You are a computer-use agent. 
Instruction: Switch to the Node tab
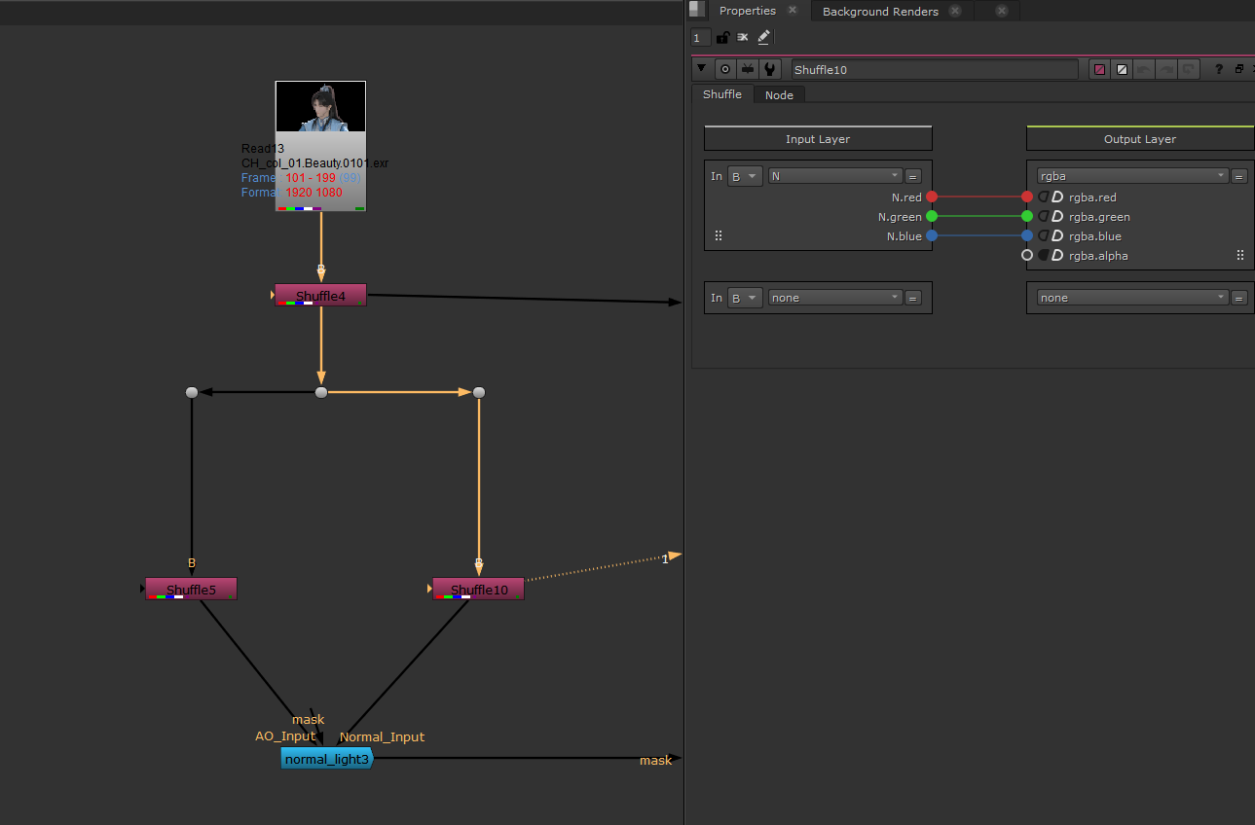[779, 94]
